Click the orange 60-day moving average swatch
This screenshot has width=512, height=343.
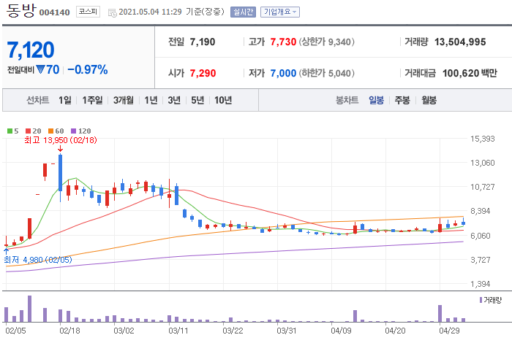(50, 131)
